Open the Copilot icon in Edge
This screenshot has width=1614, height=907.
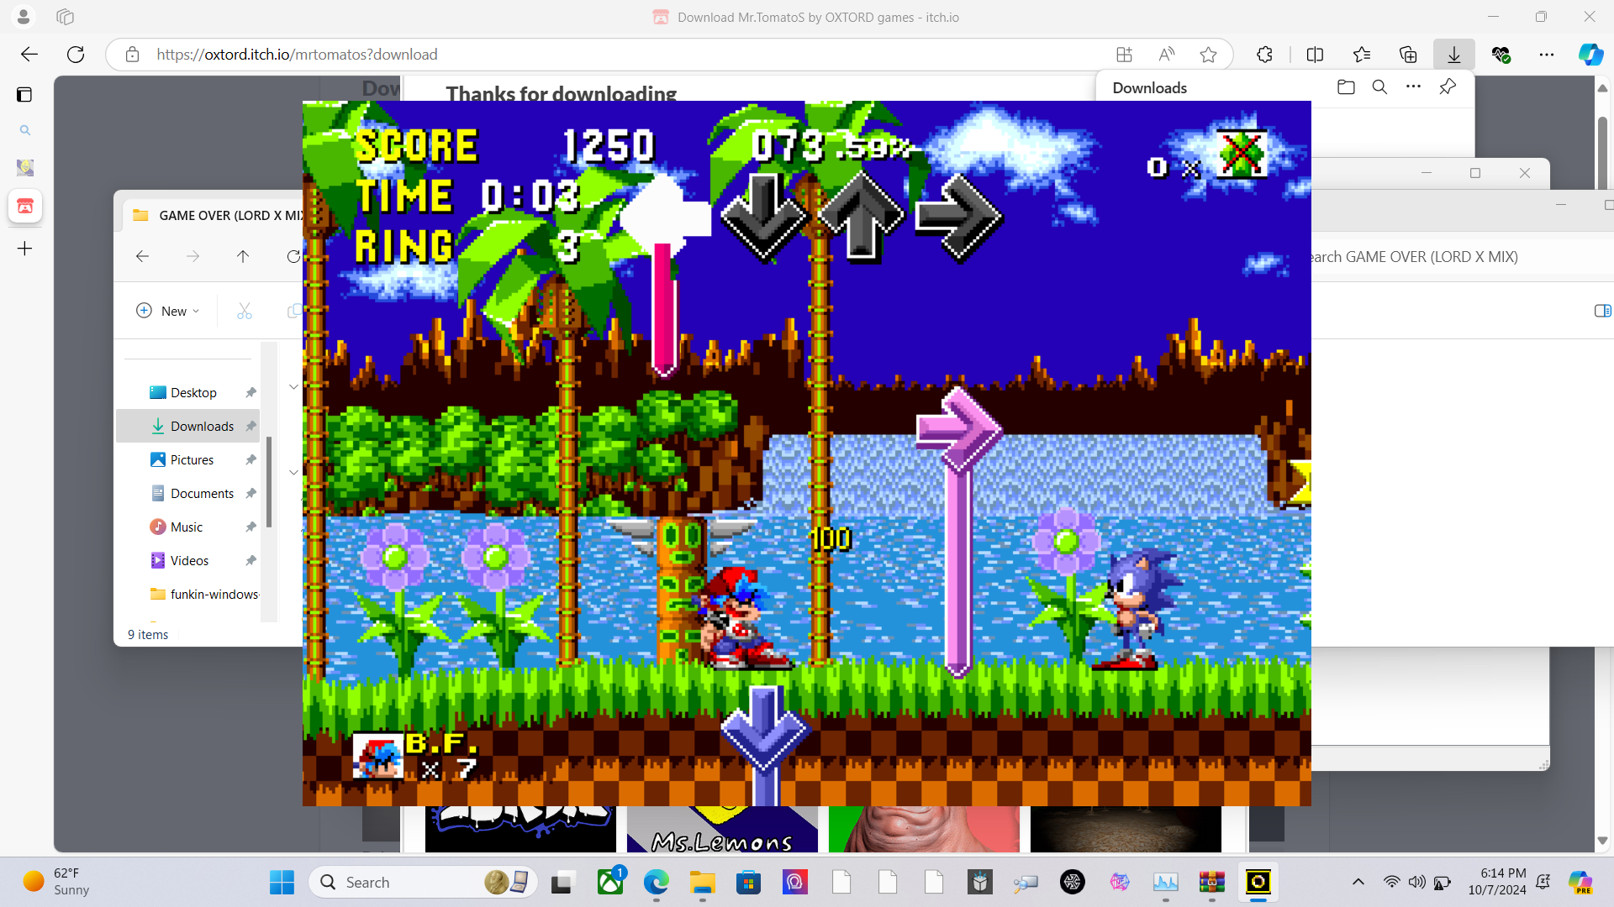pyautogui.click(x=1590, y=55)
